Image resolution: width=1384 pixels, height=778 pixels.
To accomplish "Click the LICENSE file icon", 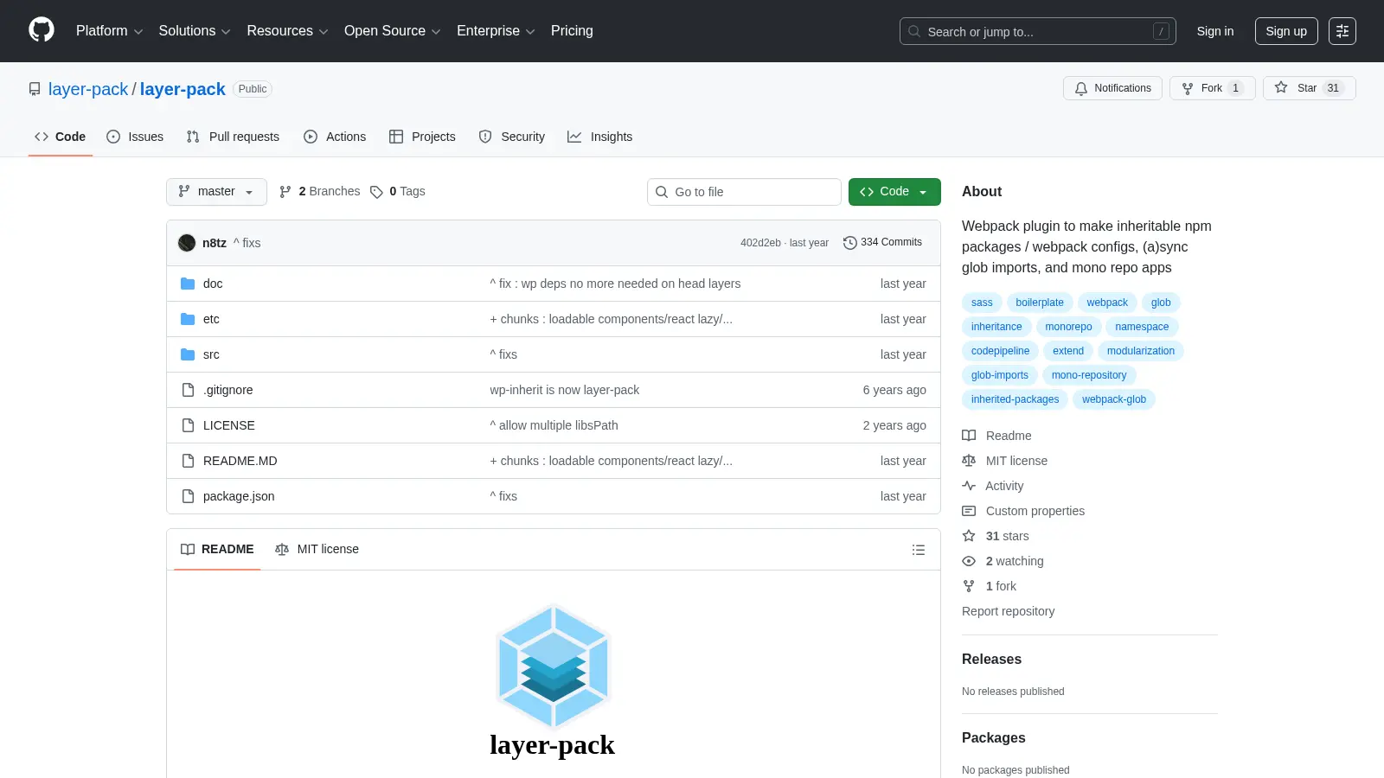I will click(188, 425).
